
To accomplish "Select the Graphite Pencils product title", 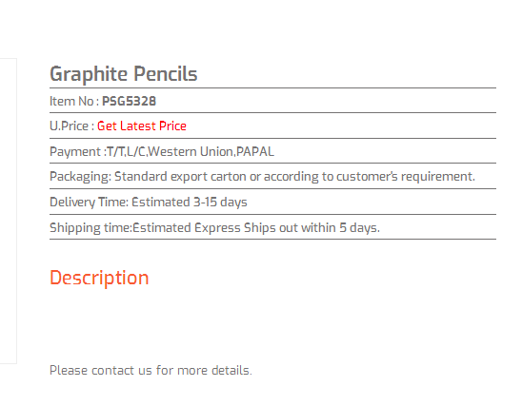I will point(124,74).
